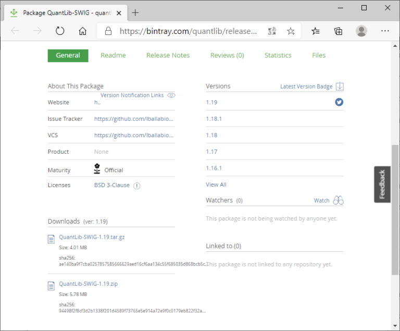This screenshot has height=331, width=400.
Task: Click the browser favorites star icon
Action: (x=291, y=31)
